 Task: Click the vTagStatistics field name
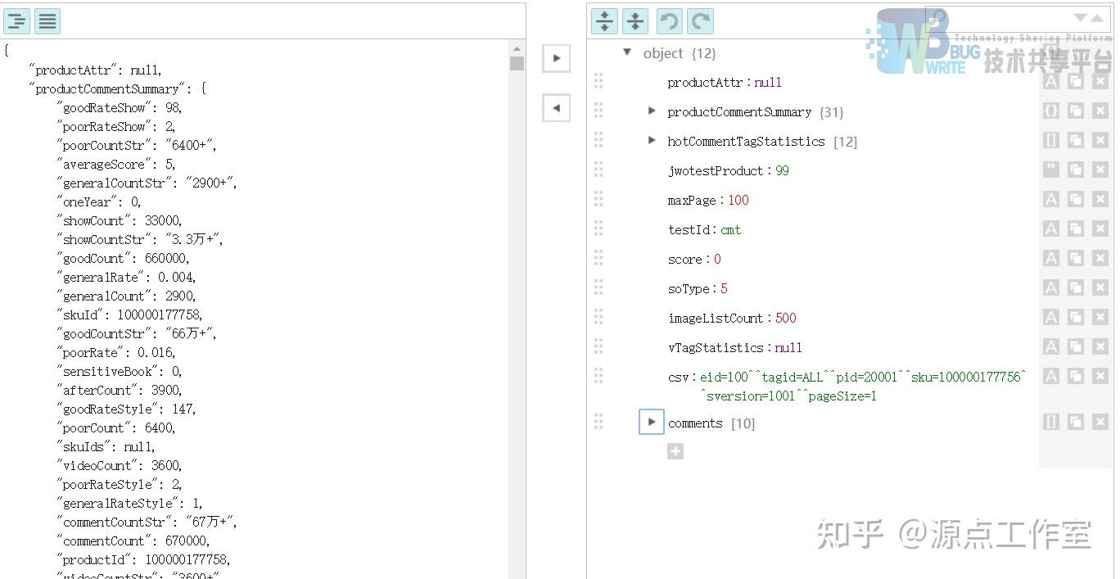pos(716,347)
